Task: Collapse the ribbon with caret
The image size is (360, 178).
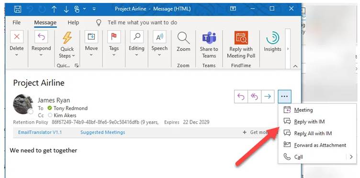Action: tap(295, 66)
